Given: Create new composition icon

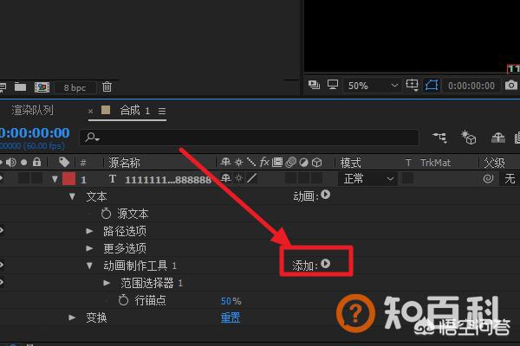Looking at the screenshot, I should [x=42, y=87].
